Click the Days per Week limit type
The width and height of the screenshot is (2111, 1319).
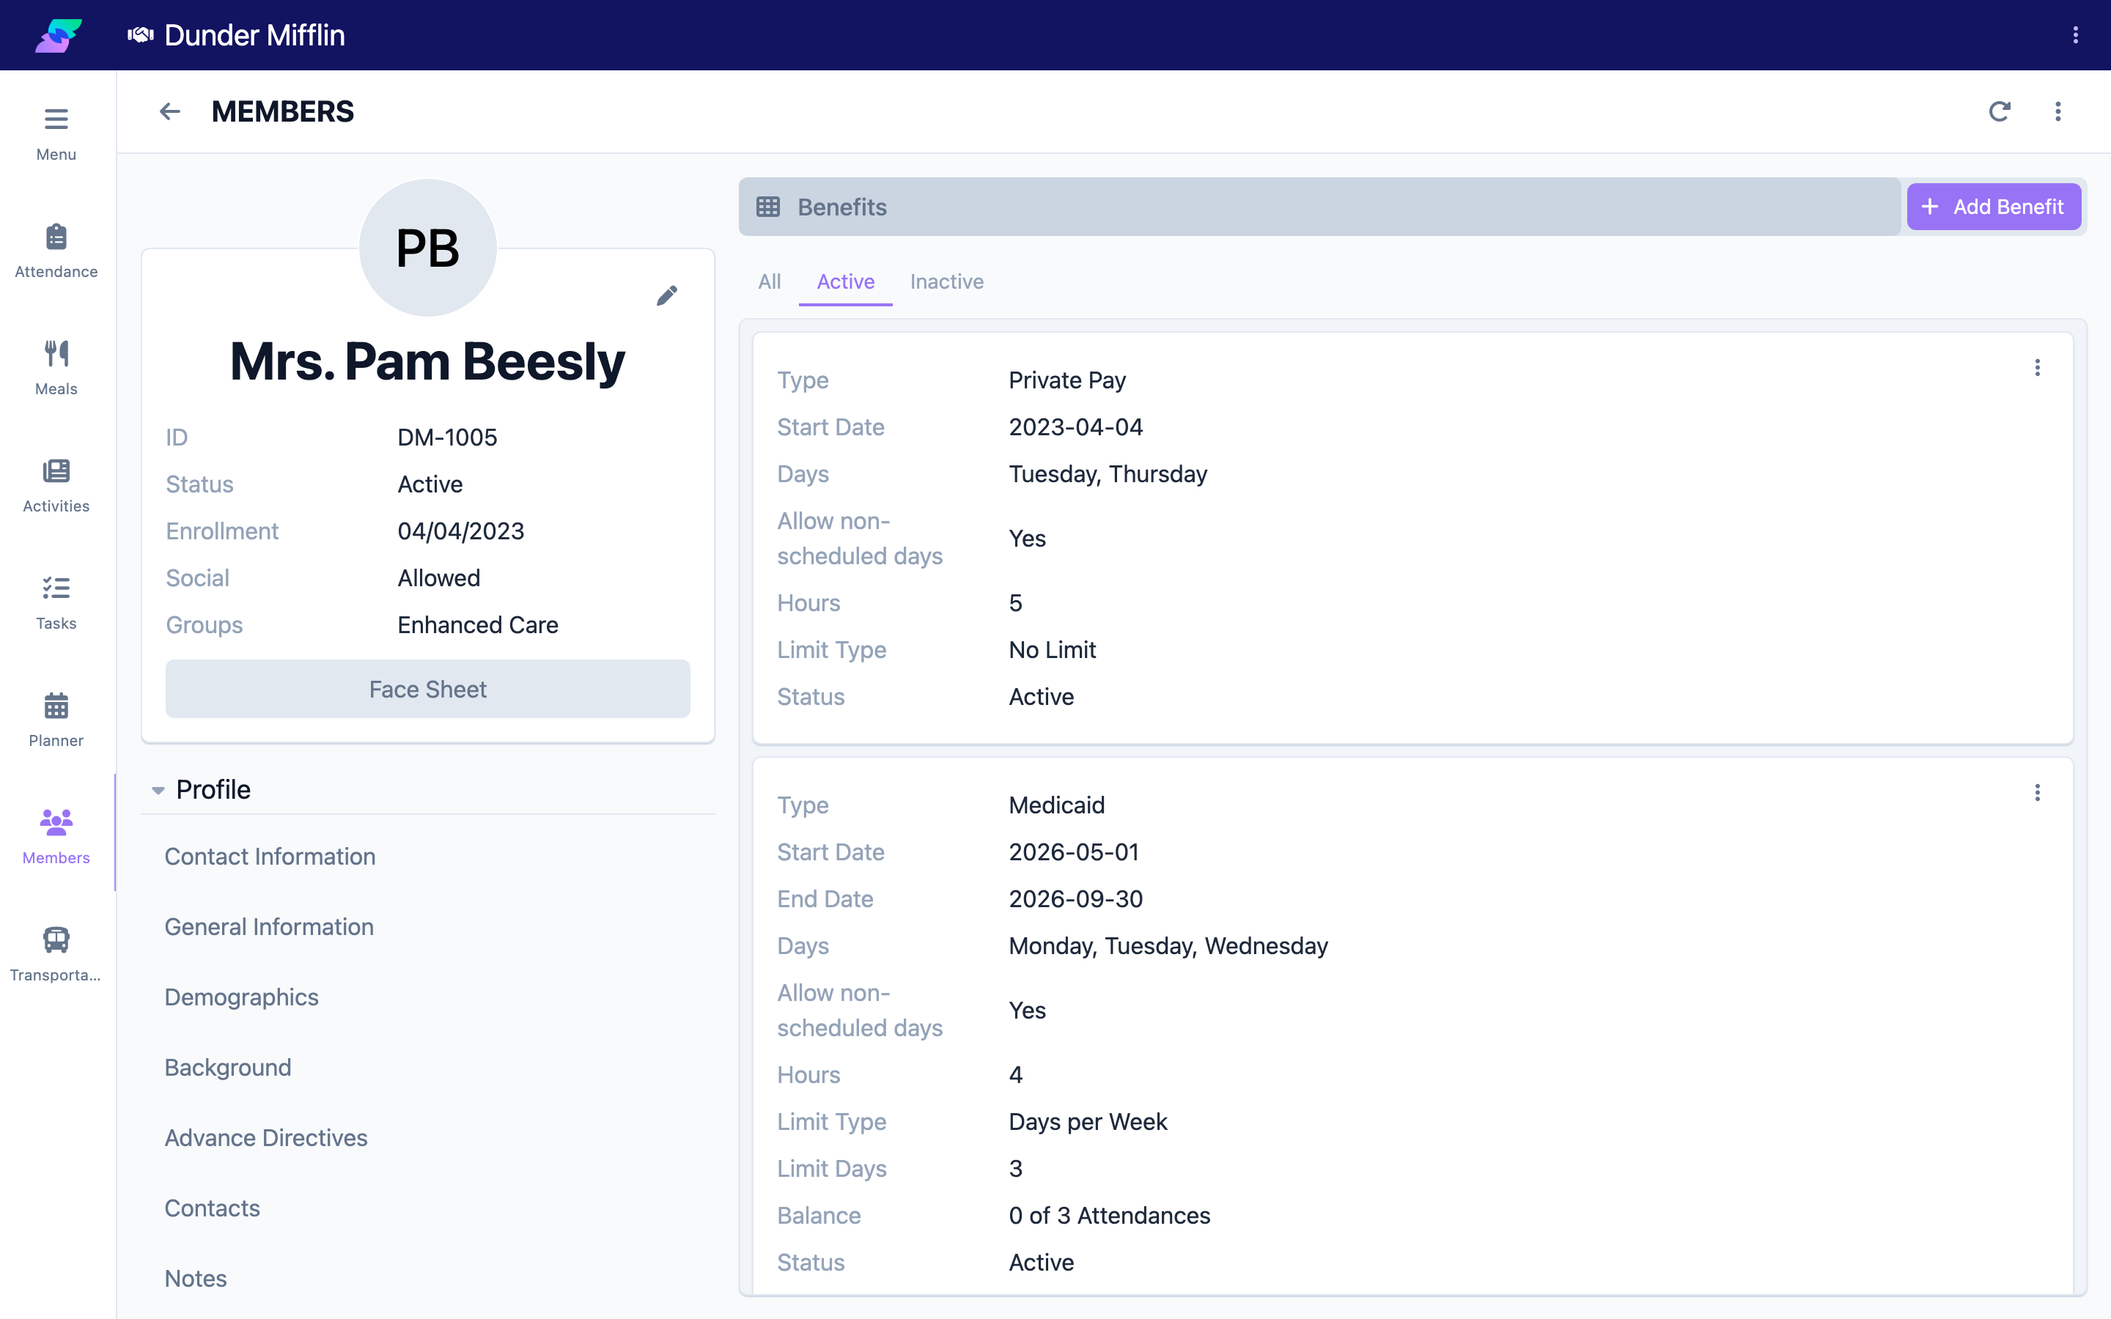pos(1088,1122)
